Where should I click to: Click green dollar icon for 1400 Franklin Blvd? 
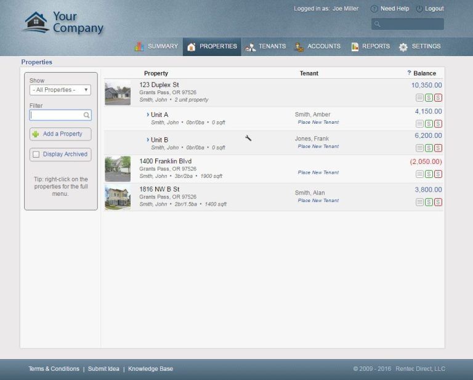point(429,174)
